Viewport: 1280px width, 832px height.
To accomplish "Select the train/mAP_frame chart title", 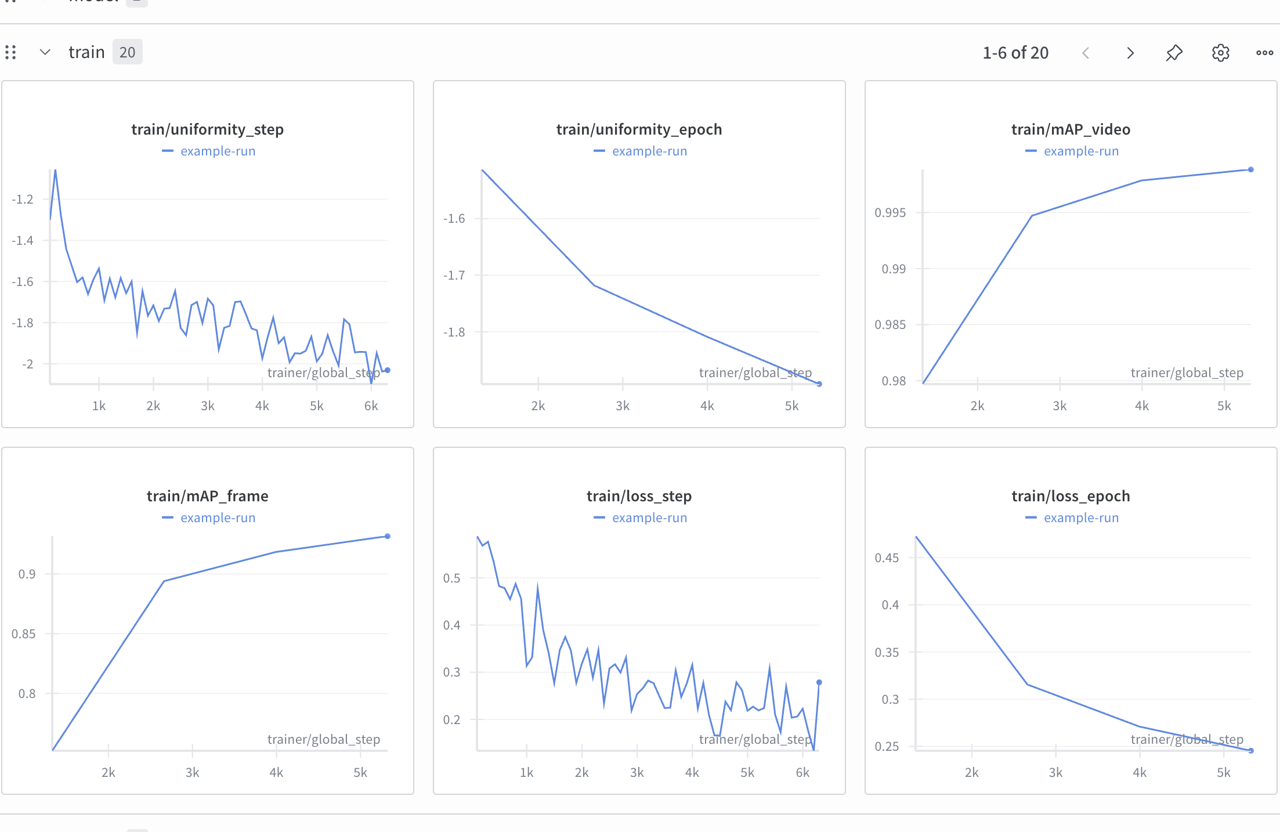I will (207, 495).
